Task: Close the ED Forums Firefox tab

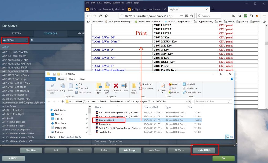Action: tap(123, 9)
